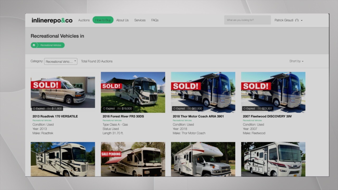
Task: Click the Expired Bid $60,500 badge
Action: [x=187, y=109]
